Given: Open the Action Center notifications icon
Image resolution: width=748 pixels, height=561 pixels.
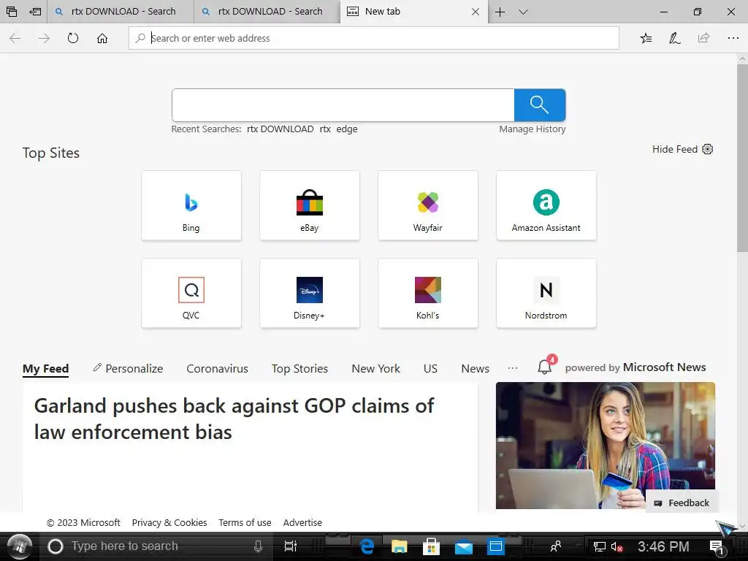Looking at the screenshot, I should (717, 547).
